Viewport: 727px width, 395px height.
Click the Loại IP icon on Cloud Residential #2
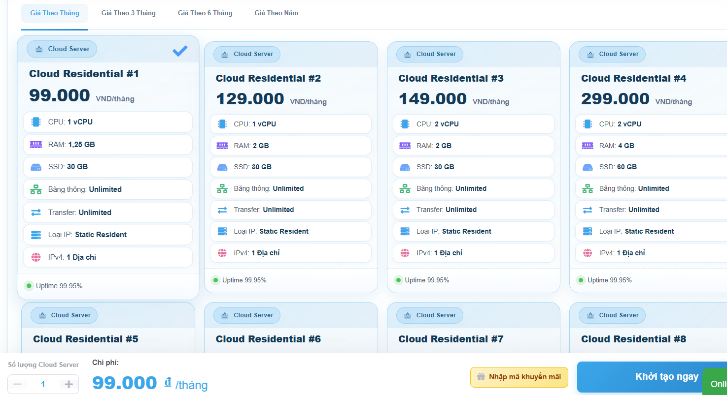[222, 231]
